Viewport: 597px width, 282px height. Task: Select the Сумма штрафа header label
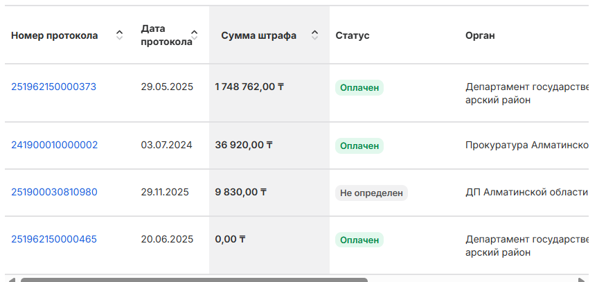(x=258, y=35)
